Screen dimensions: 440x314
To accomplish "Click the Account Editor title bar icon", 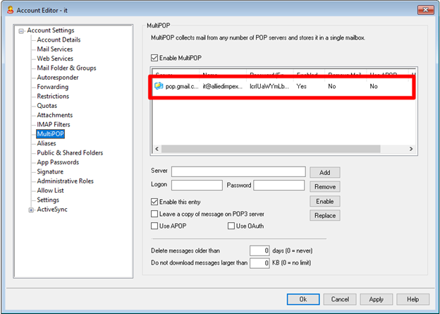I will tap(8, 9).
